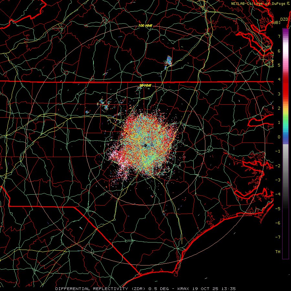Click the [dB] unit label
Image resolution: width=291 pixels, height=291 pixels.
(x=276, y=22)
